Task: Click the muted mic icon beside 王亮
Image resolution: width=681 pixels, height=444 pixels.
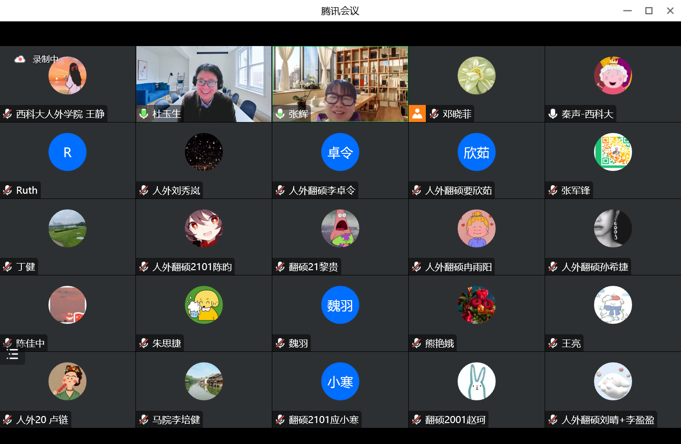Action: 553,343
